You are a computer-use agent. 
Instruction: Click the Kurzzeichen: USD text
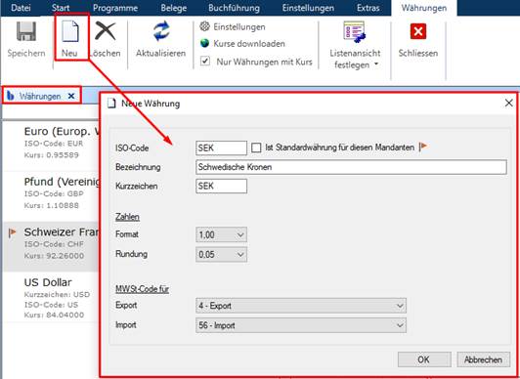(57, 294)
